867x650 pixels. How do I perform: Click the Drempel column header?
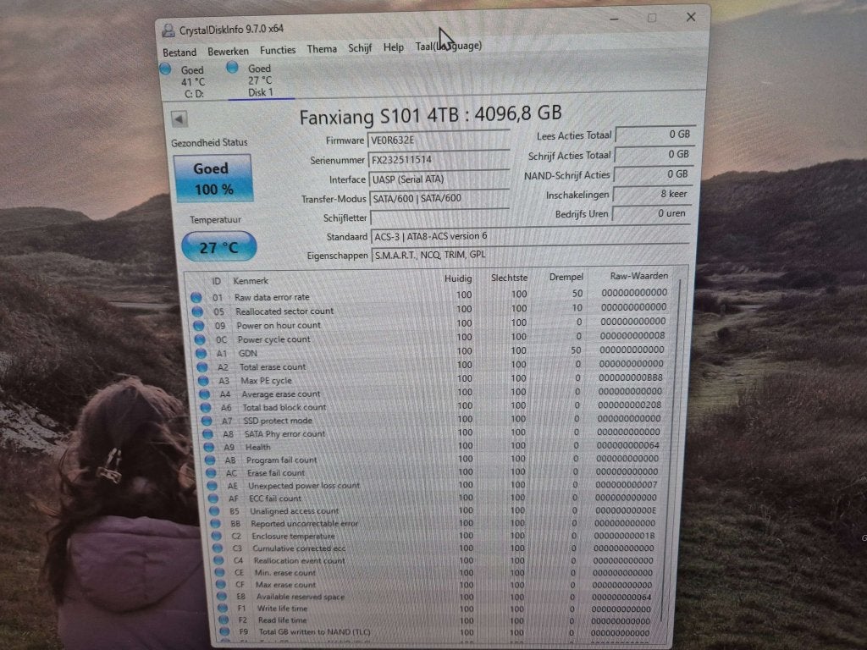(566, 277)
